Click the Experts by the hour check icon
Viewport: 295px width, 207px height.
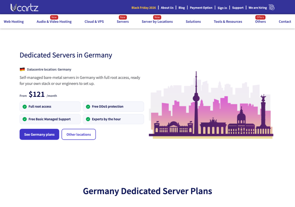(88, 119)
